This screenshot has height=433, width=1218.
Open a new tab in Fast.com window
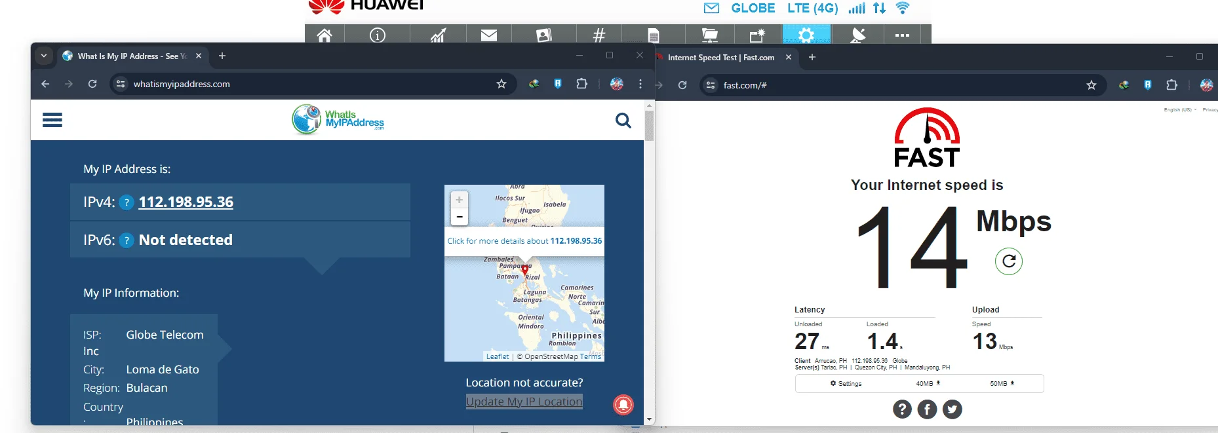click(812, 57)
